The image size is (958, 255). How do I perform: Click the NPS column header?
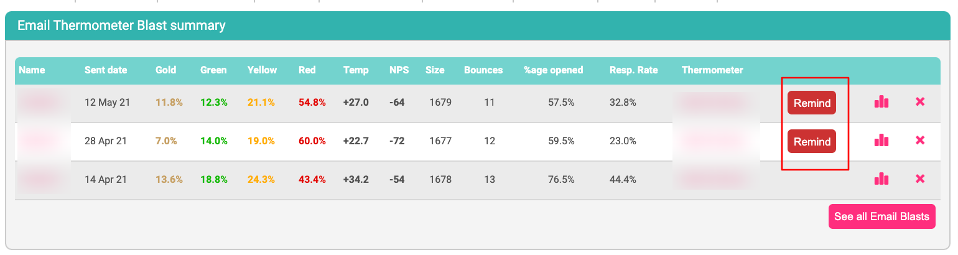[399, 70]
